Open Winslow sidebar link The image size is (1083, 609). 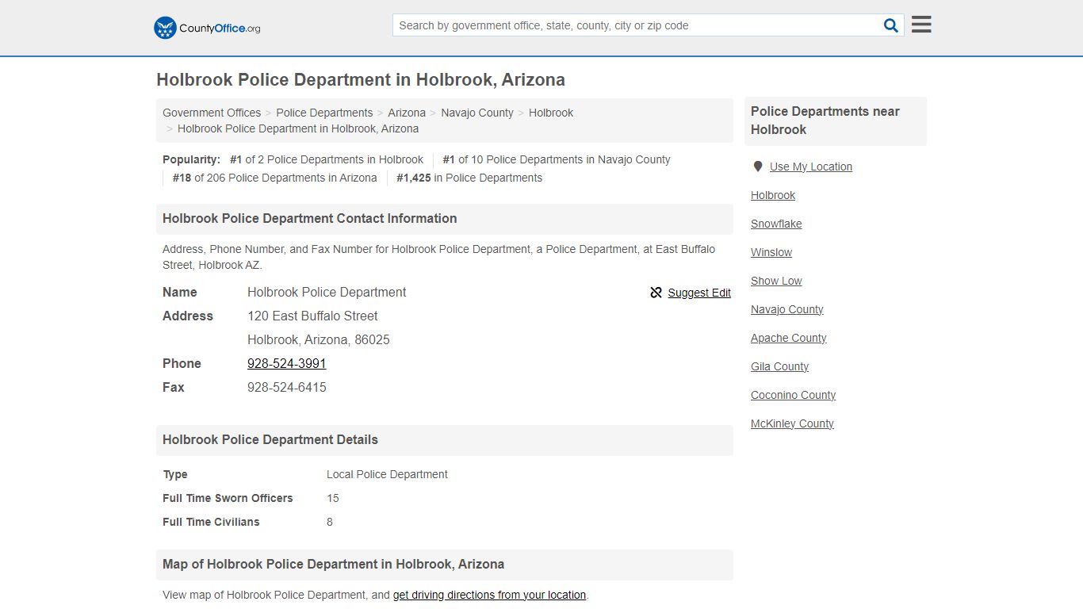click(771, 252)
